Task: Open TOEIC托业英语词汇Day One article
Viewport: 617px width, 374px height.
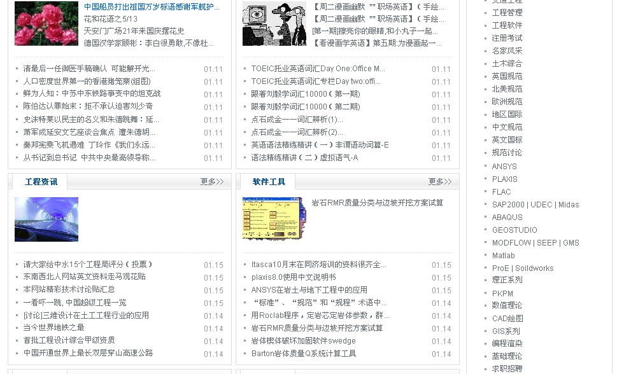Action: [x=318, y=69]
